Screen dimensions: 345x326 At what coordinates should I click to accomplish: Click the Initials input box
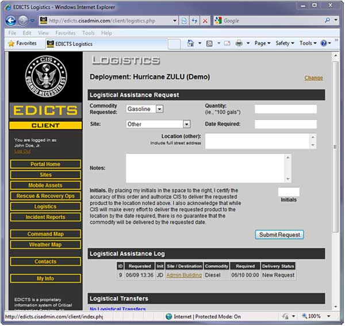coord(289,192)
